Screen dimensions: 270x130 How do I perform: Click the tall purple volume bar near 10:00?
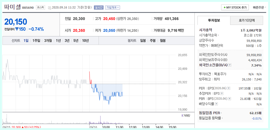click(100, 120)
